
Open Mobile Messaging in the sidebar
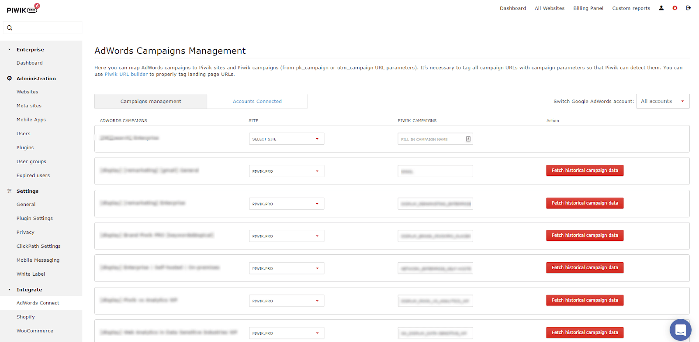[x=38, y=260]
